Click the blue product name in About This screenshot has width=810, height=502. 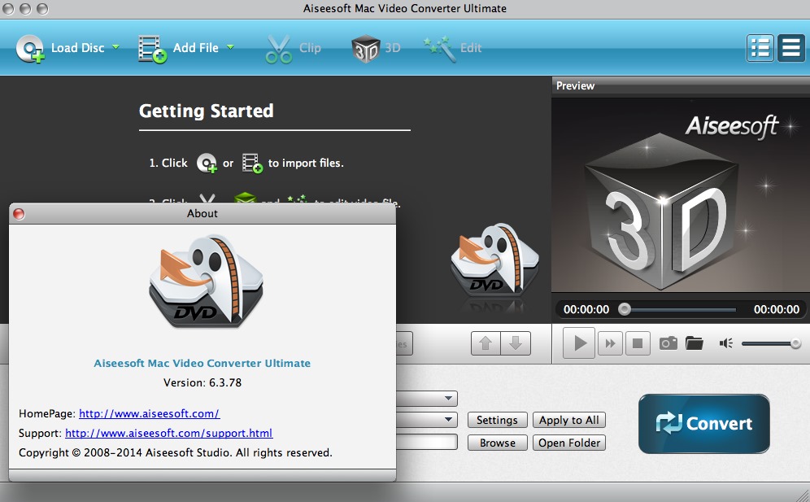pos(202,364)
